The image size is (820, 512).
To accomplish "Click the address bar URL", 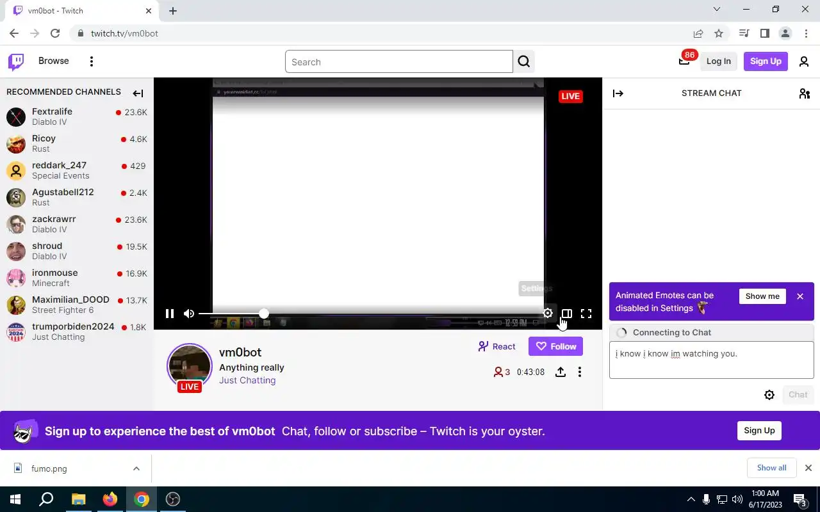I will 124,33.
